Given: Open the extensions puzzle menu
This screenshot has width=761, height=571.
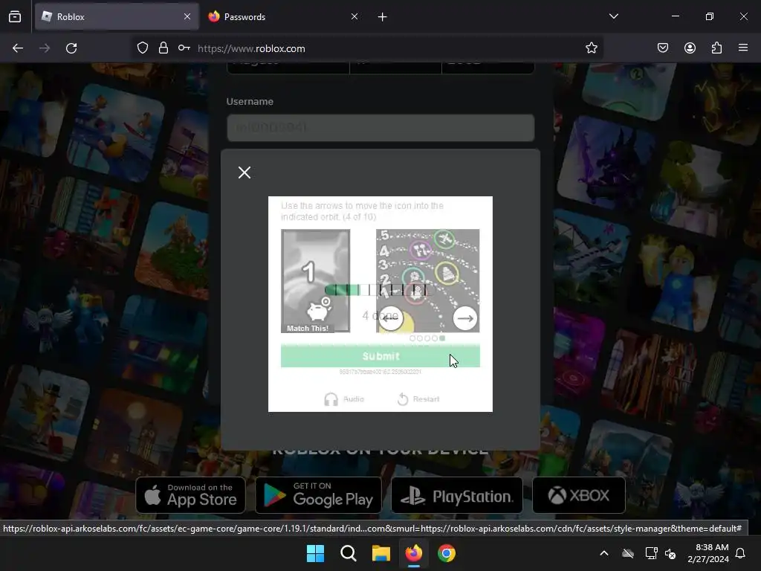Looking at the screenshot, I should 717,48.
